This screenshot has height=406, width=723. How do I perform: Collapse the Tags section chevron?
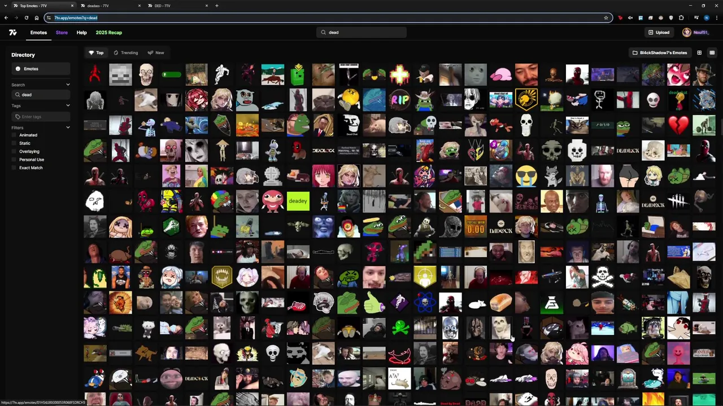point(68,105)
